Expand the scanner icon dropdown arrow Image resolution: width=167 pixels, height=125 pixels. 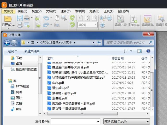[32, 18]
